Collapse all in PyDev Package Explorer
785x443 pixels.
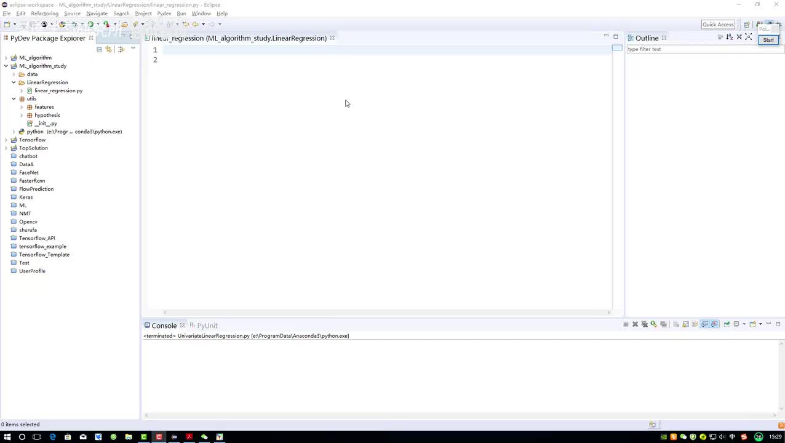(x=99, y=49)
